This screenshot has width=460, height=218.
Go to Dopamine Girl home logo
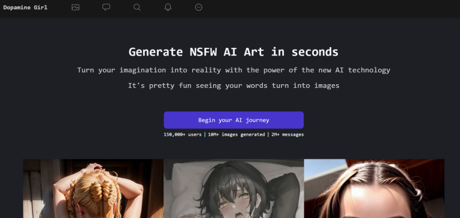(x=25, y=8)
